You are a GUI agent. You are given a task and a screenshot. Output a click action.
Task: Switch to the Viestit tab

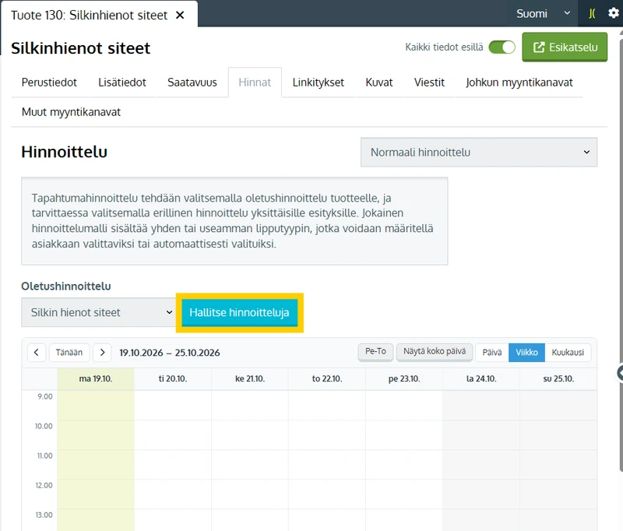click(x=429, y=83)
